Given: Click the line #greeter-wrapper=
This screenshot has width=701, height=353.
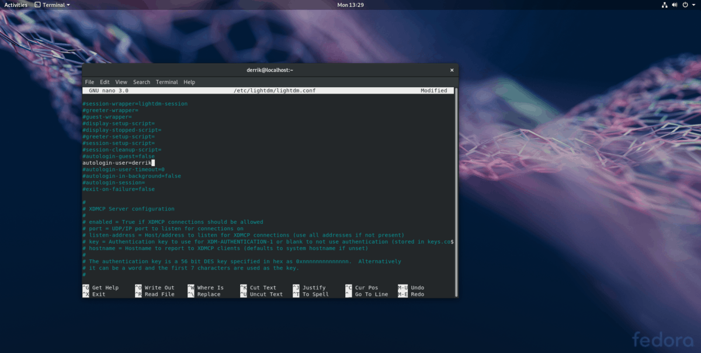Looking at the screenshot, I should [110, 110].
